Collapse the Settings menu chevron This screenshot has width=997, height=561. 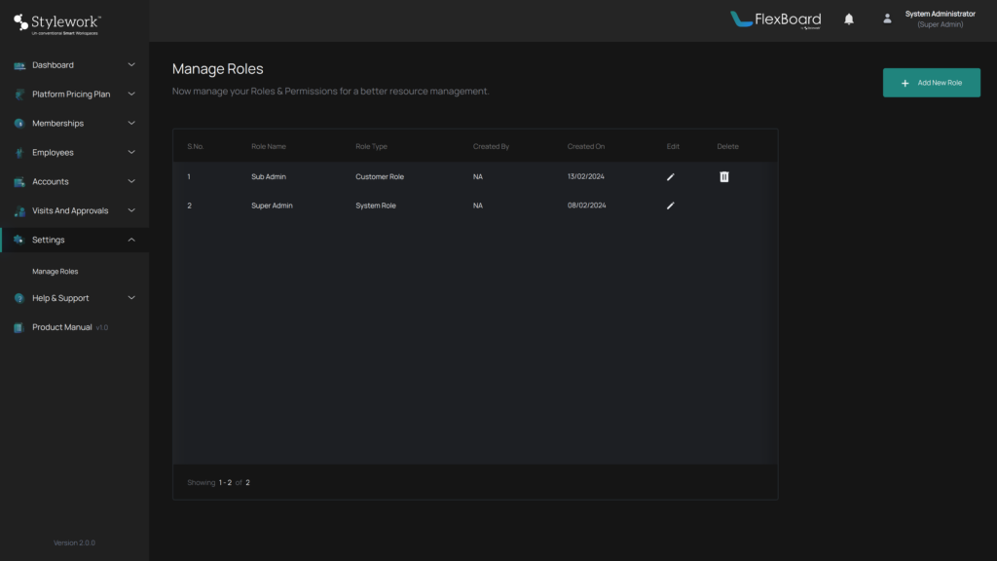click(131, 240)
